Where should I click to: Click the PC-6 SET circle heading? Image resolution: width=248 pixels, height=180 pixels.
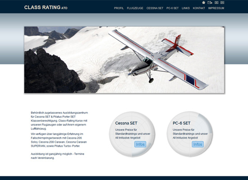pos(182,123)
